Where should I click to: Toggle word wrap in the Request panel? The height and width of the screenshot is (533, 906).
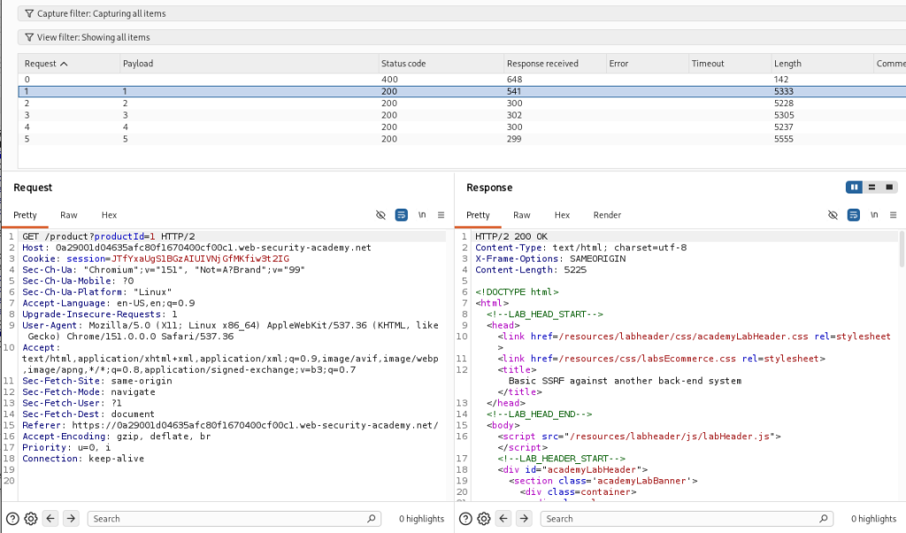coord(401,215)
